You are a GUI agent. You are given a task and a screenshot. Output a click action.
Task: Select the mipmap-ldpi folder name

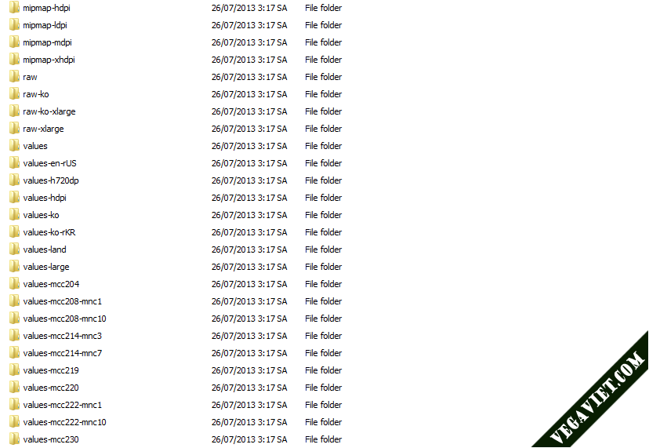coord(45,25)
